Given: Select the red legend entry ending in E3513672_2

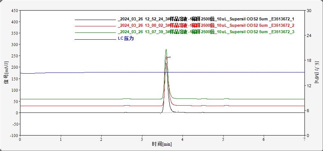Looking at the screenshot, I should tap(206, 25).
